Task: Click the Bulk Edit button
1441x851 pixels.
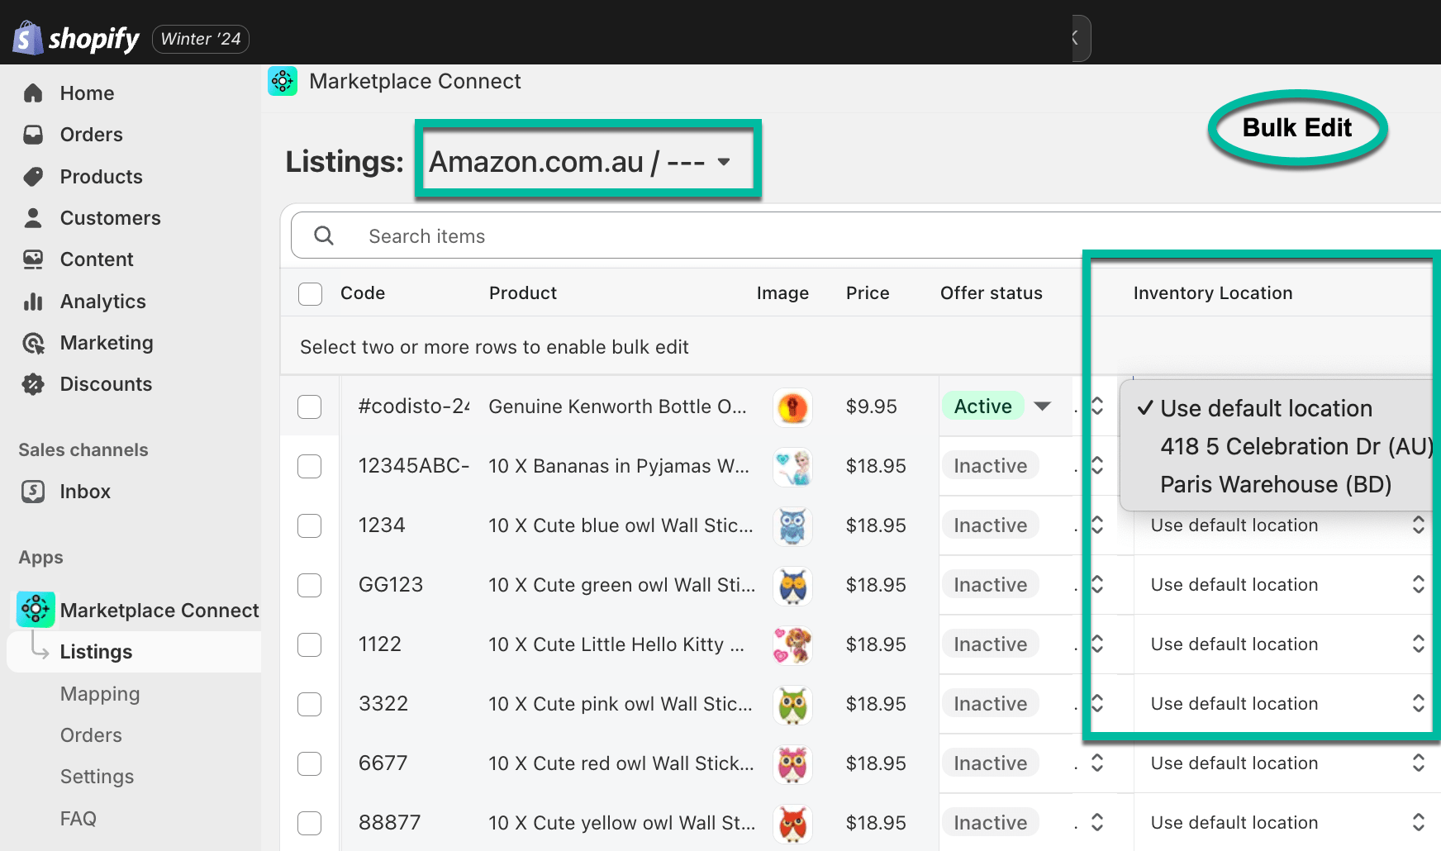Action: (1296, 127)
